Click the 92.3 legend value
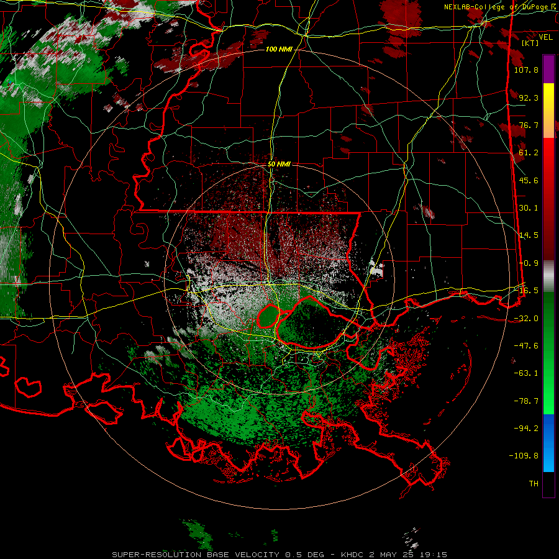Image resolution: width=559 pixels, height=559 pixels. 529,98
